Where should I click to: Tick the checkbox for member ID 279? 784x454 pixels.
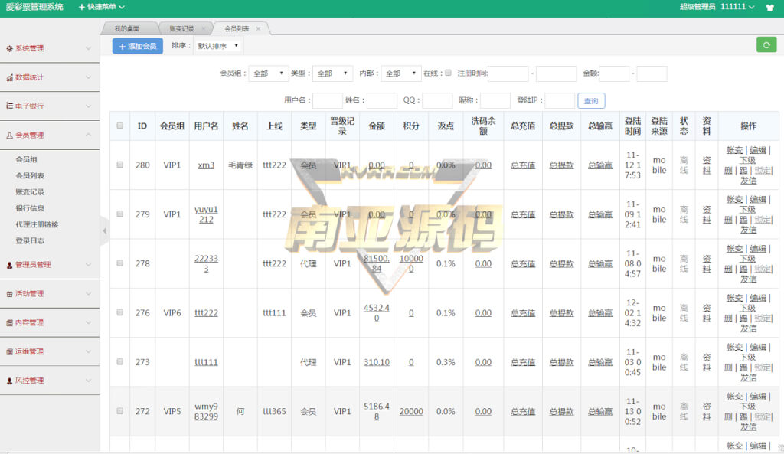pos(120,214)
